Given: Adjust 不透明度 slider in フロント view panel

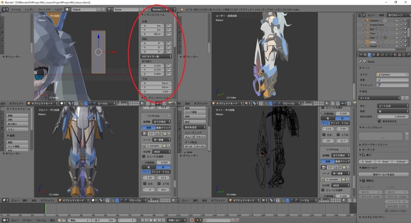Looking at the screenshot, I should (156, 162).
